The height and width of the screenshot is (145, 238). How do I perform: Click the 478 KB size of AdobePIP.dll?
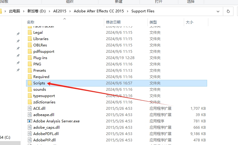200,140
